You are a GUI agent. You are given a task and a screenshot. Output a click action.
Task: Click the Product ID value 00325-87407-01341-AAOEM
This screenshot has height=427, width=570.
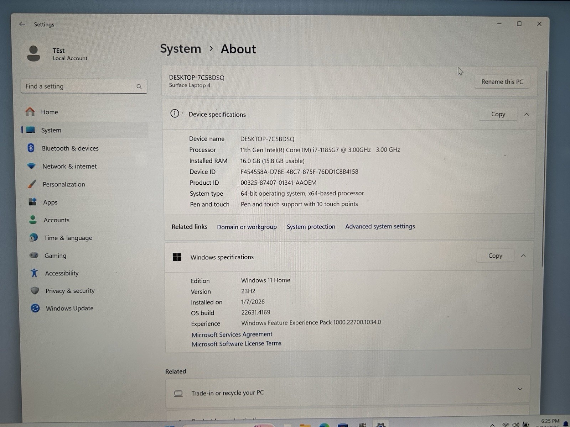[278, 183]
